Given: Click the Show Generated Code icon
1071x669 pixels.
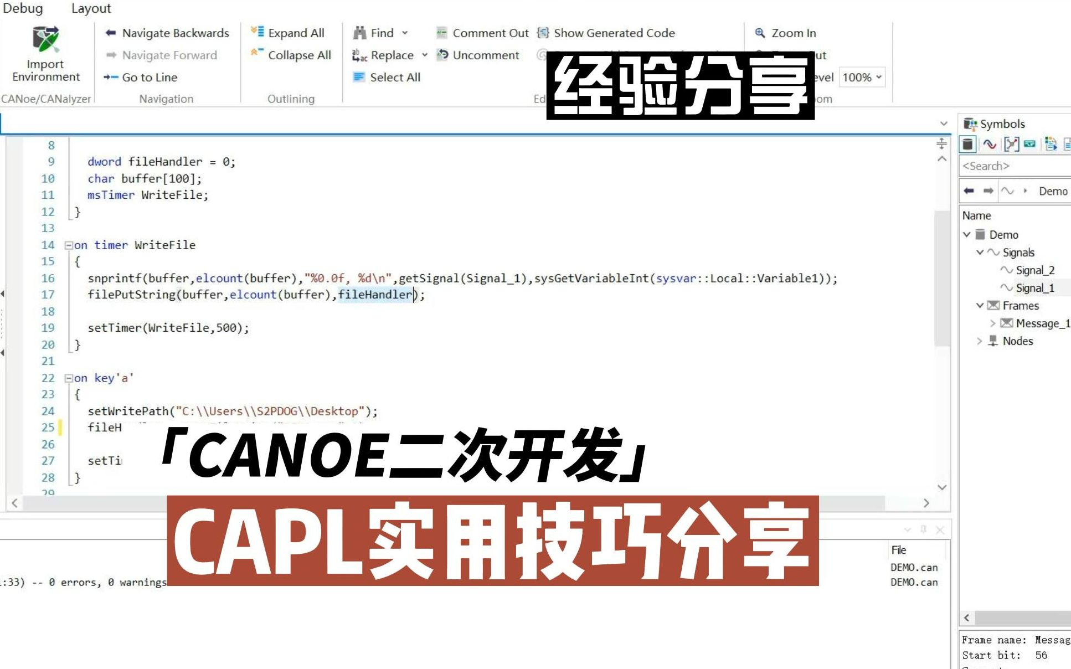Looking at the screenshot, I should coord(543,33).
